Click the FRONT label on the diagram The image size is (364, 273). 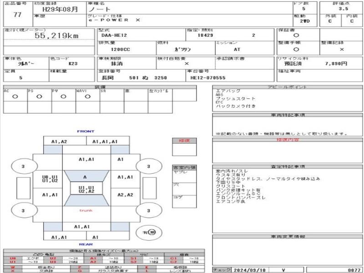(x=86, y=131)
